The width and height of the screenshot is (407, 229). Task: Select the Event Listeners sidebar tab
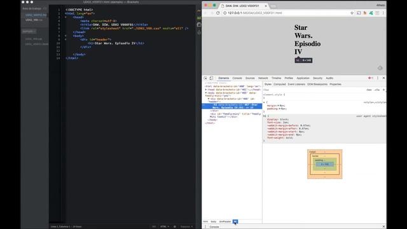[x=296, y=85]
